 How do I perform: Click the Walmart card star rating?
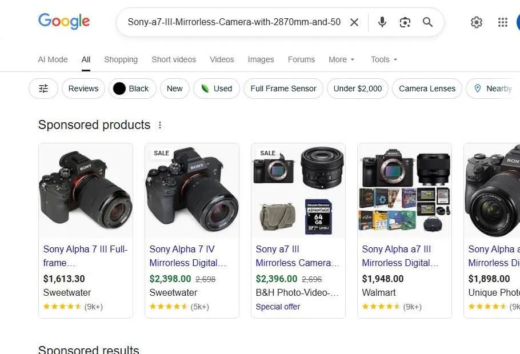coord(381,307)
